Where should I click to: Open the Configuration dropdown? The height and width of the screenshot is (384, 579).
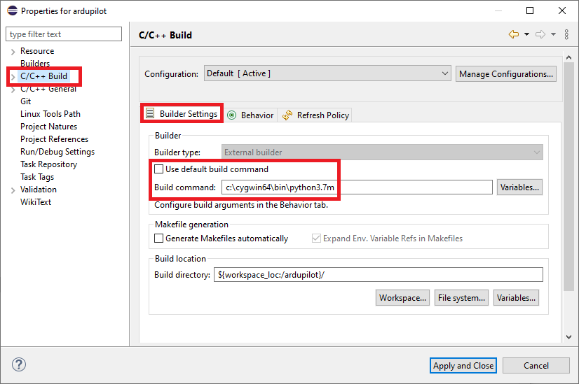click(x=327, y=73)
